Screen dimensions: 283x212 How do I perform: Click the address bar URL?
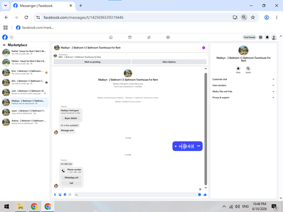(x=83, y=18)
